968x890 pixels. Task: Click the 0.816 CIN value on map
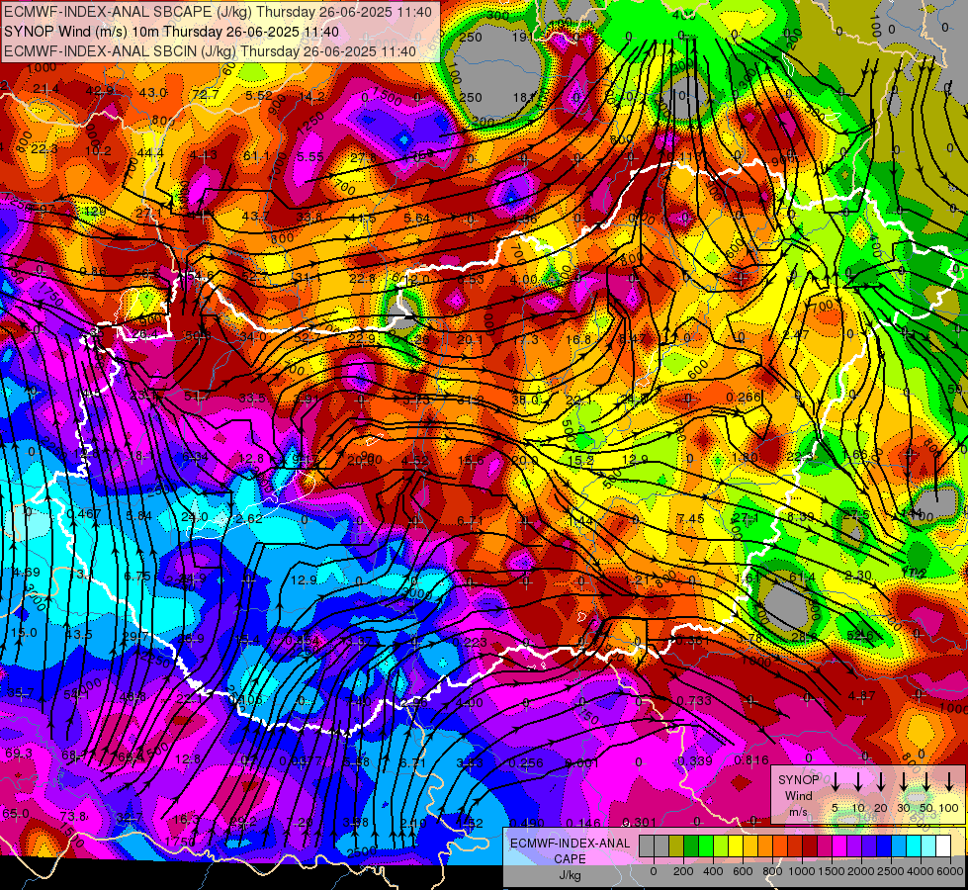751,760
